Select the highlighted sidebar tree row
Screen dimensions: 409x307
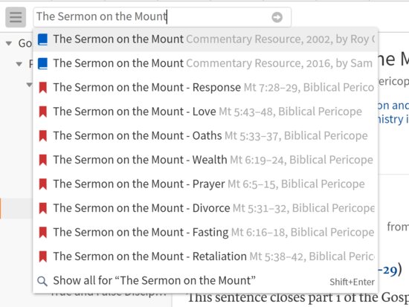16,208
